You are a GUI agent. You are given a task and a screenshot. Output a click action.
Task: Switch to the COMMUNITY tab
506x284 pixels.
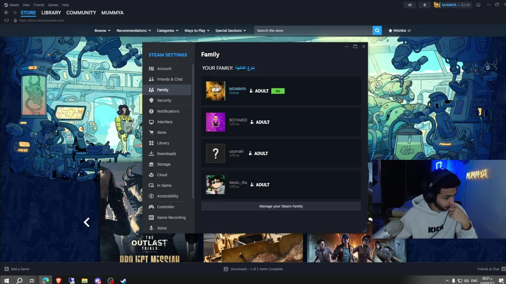pos(81,13)
